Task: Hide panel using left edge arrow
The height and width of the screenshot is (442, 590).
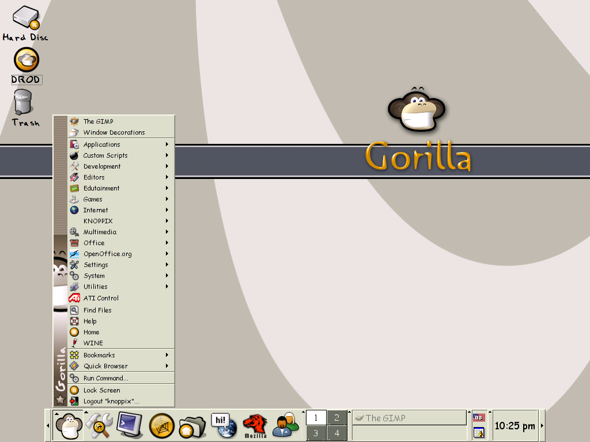Action: pos(48,425)
